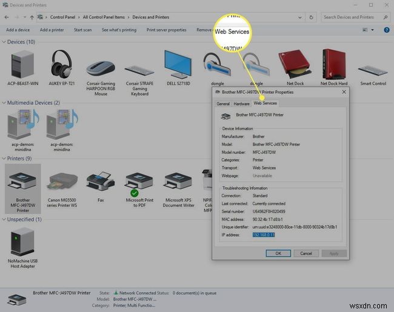Collapse the Multimedia Devices (2) group
394x312 pixels.
4,102
